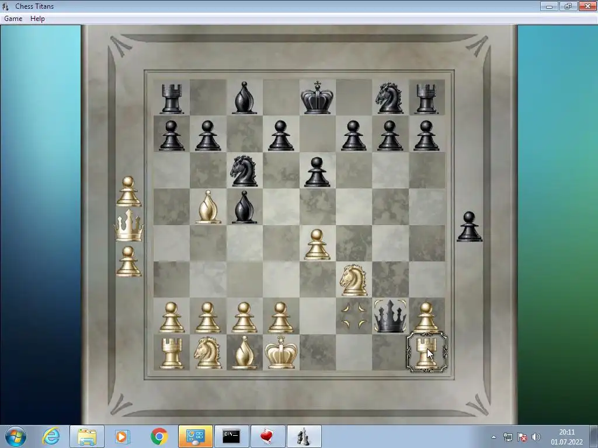Open the network status tray icon
The width and height of the screenshot is (598, 448).
coord(507,437)
